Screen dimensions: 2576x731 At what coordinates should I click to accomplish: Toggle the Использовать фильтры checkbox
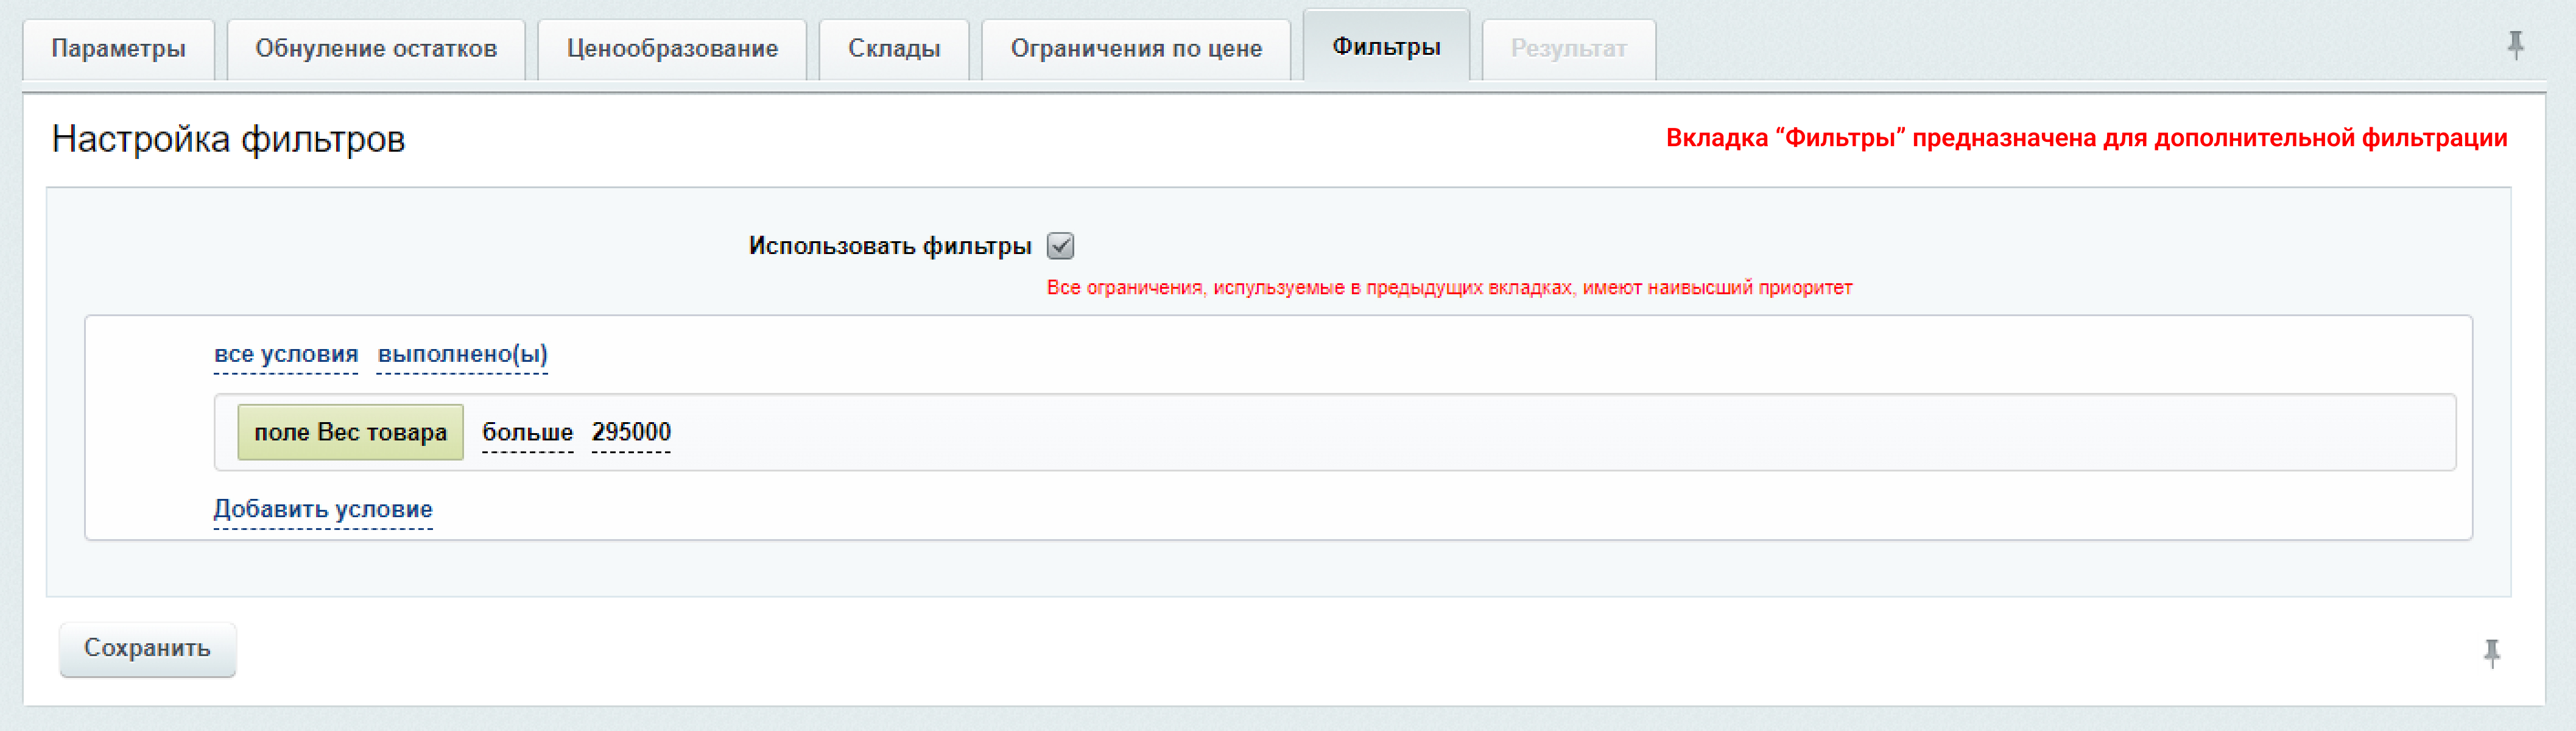(1060, 246)
